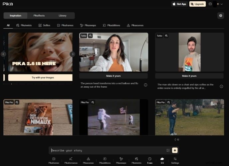229x166 pixels.
Task: Click Pika Pro badge on park video
Action: click(161, 102)
